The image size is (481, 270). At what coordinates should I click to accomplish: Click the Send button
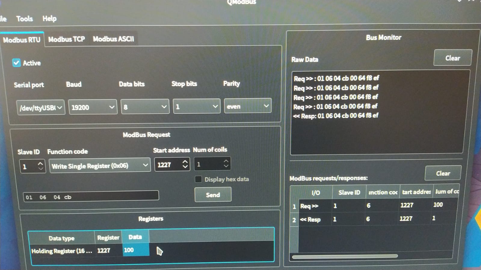click(213, 195)
